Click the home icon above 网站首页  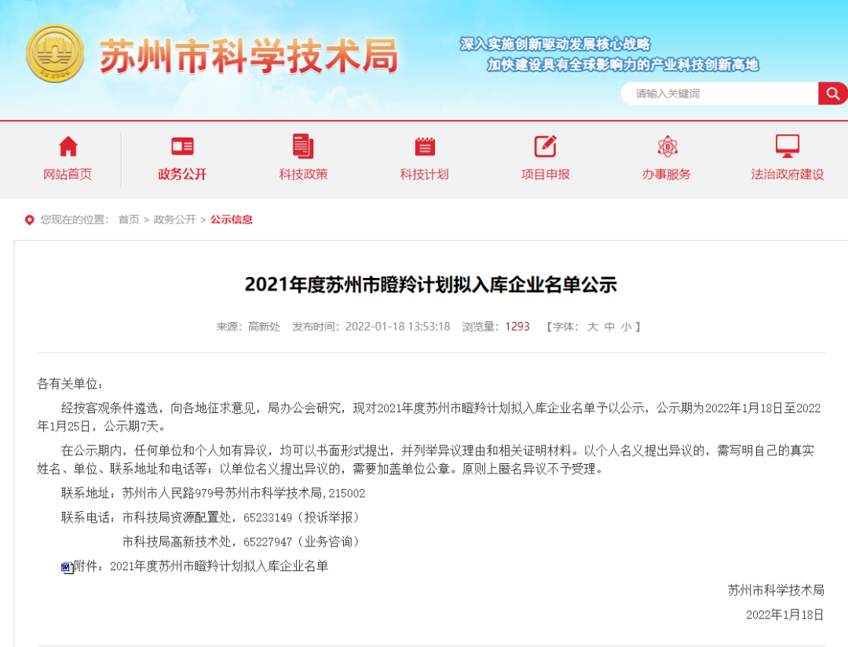(68, 146)
